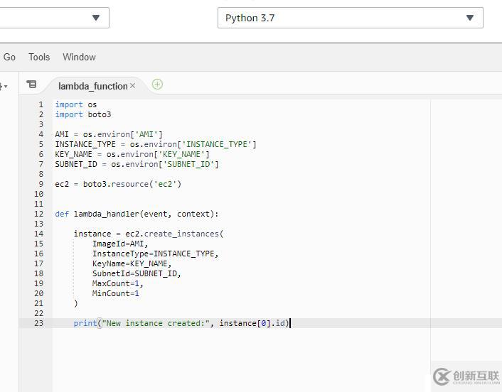Open the gear settings dropdown at left edge

(3, 86)
